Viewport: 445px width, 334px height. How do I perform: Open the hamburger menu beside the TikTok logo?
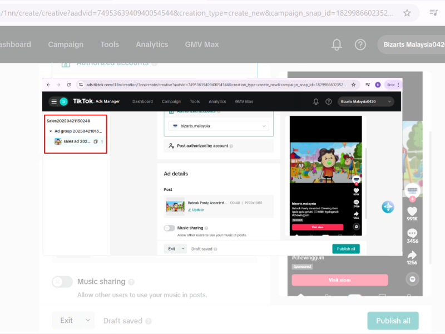point(53,101)
